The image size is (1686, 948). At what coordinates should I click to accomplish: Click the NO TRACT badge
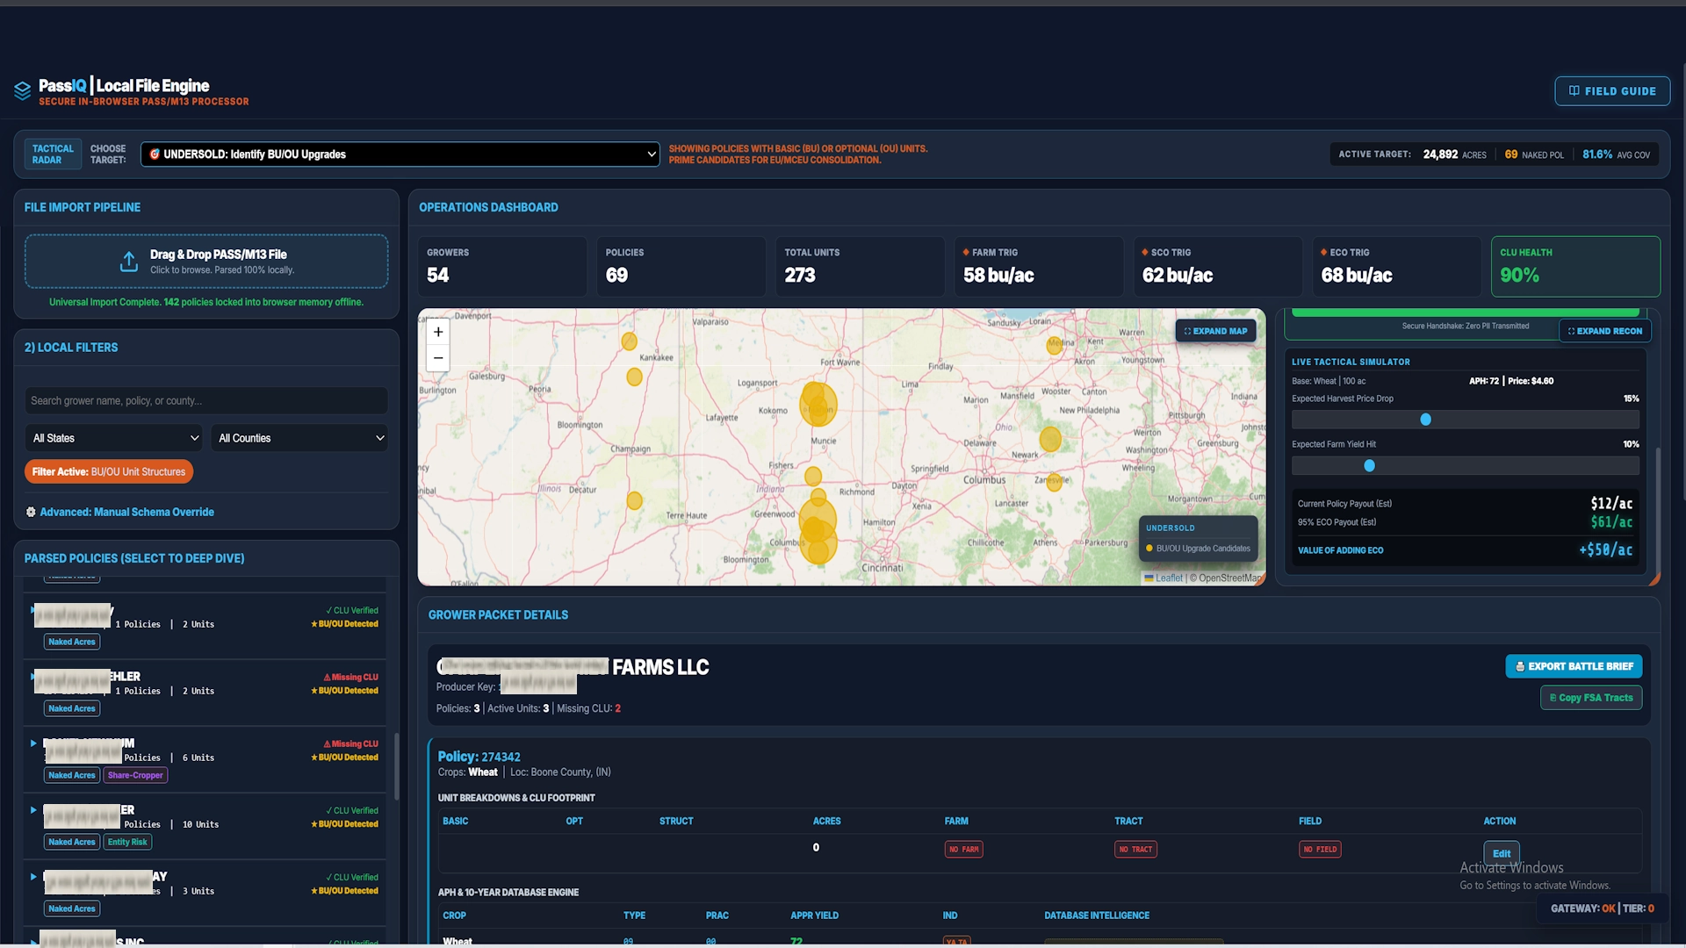click(1135, 850)
